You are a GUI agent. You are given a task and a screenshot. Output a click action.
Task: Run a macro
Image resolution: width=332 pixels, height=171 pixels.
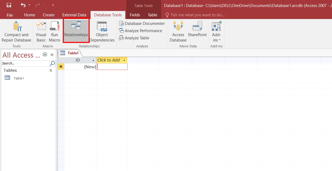point(55,31)
